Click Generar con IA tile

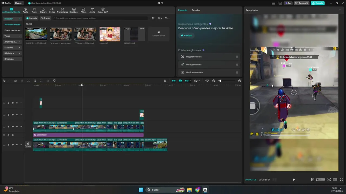click(x=159, y=34)
